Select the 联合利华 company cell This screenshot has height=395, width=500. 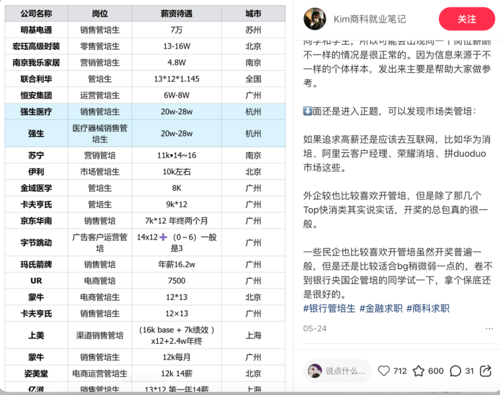click(36, 79)
